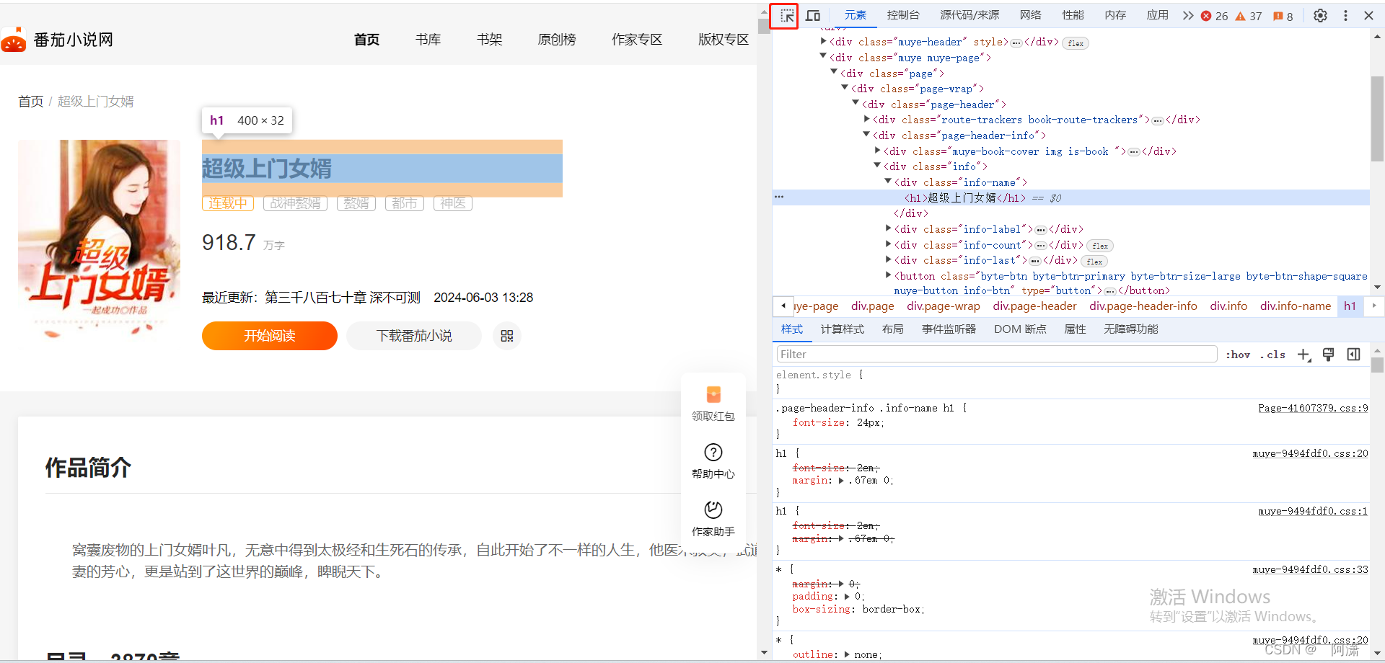Toggle :hov element state panel

click(1238, 355)
